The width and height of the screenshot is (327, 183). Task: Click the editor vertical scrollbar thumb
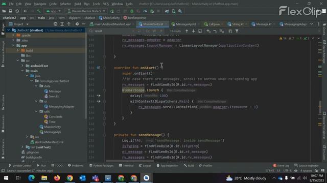[320, 107]
